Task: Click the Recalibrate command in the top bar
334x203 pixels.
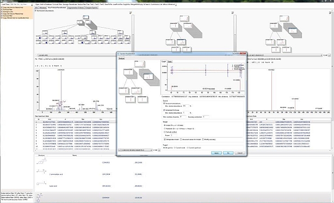Action: 73,4
